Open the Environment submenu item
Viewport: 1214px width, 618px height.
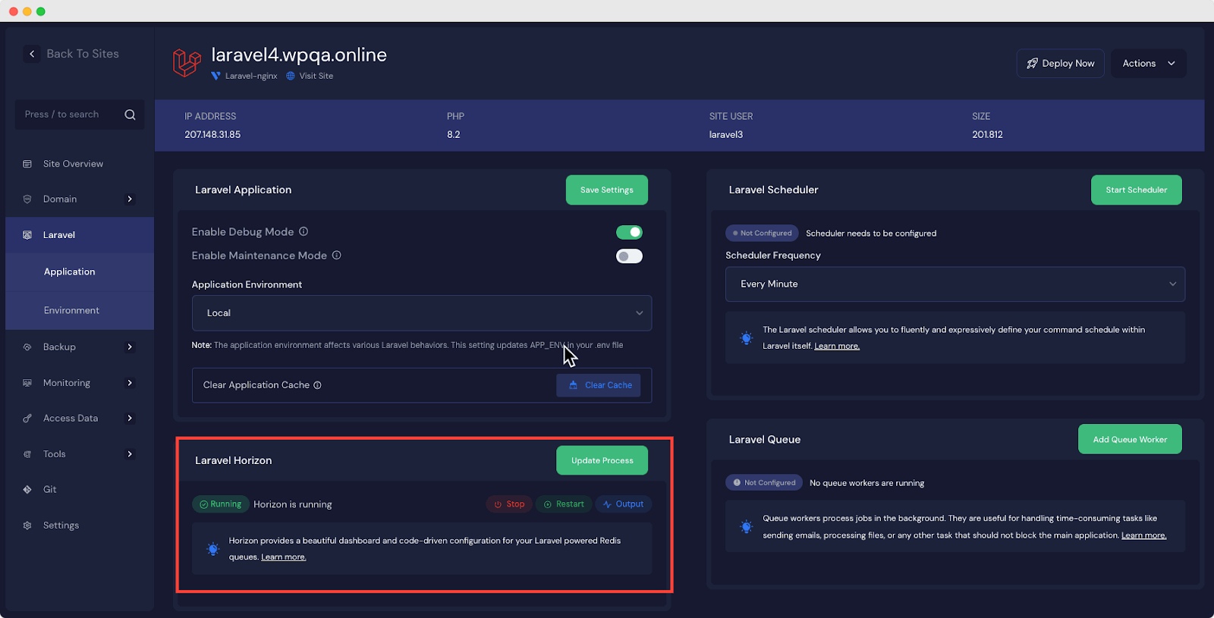point(71,311)
